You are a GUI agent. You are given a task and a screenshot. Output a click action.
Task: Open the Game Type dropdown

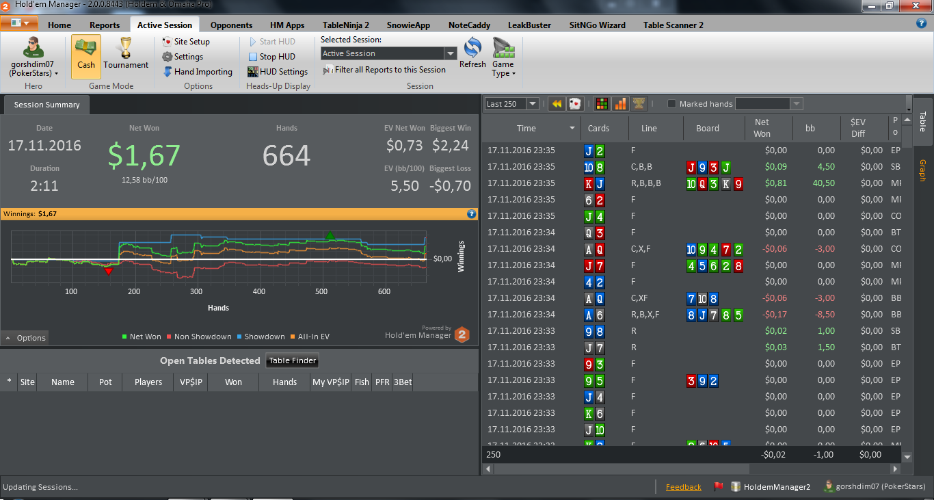(503, 59)
